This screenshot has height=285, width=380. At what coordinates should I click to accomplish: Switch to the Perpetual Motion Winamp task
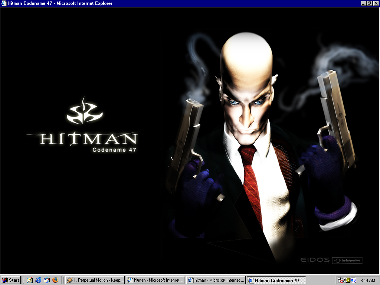(x=95, y=280)
